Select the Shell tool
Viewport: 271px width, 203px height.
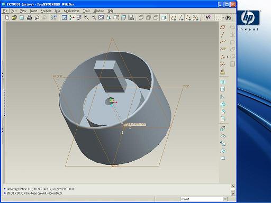(223, 89)
